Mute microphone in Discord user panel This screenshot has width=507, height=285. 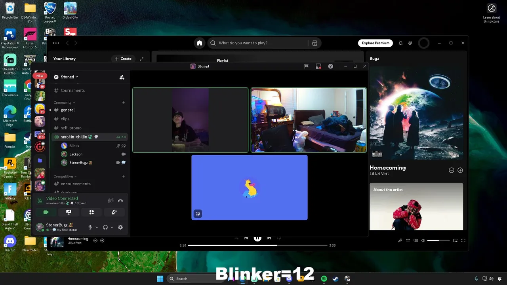click(90, 227)
